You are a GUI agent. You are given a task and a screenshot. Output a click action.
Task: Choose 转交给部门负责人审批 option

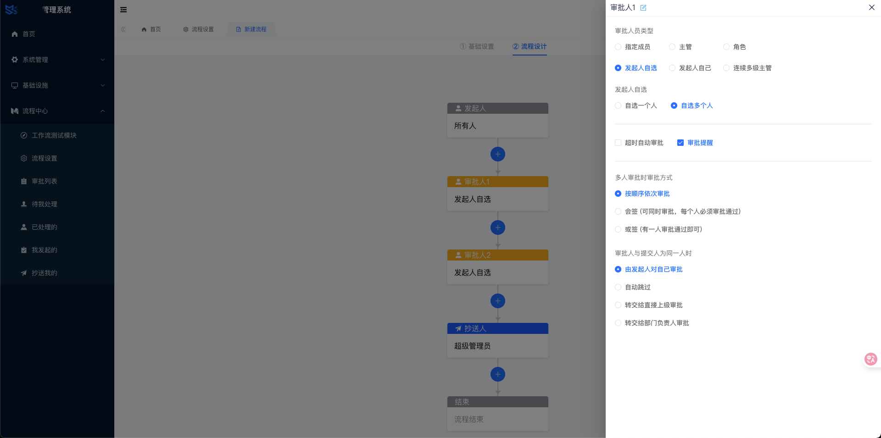pyautogui.click(x=618, y=323)
